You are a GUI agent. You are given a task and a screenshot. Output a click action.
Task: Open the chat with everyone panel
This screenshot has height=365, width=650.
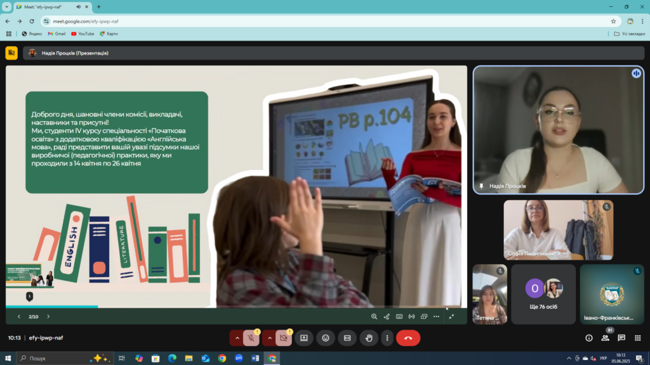[621, 338]
